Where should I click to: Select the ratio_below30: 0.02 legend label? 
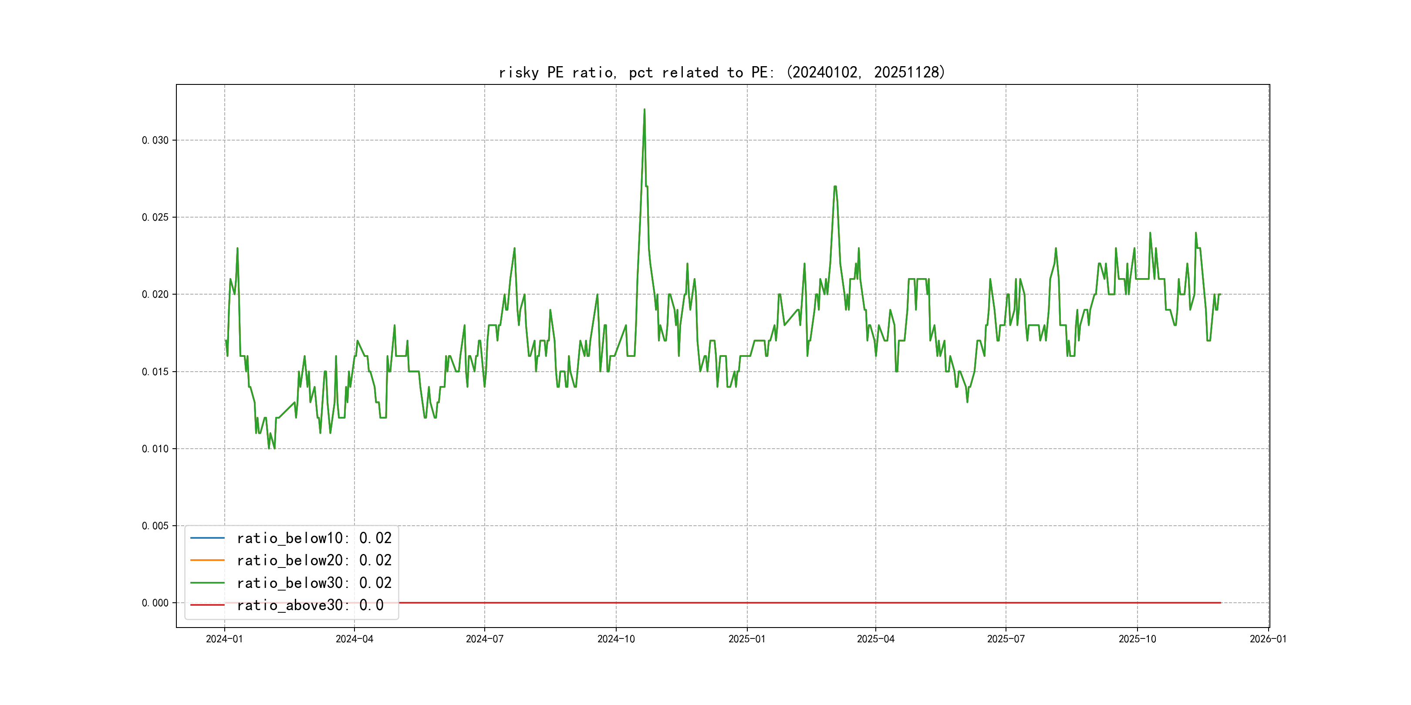314,583
